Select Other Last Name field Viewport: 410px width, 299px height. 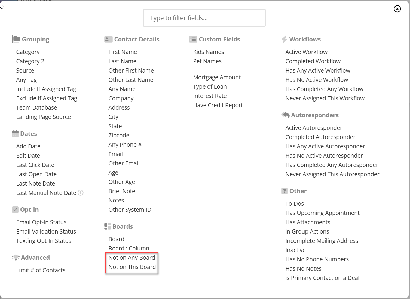[131, 80]
